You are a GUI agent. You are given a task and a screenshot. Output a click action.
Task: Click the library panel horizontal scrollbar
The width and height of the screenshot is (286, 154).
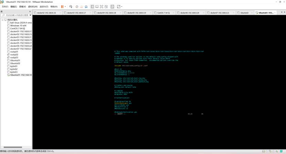(x=13, y=147)
